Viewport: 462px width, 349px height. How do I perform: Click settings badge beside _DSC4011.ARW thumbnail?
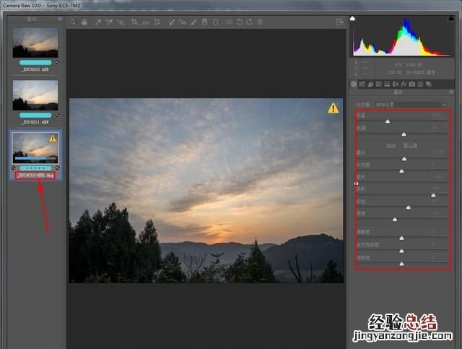pos(58,115)
